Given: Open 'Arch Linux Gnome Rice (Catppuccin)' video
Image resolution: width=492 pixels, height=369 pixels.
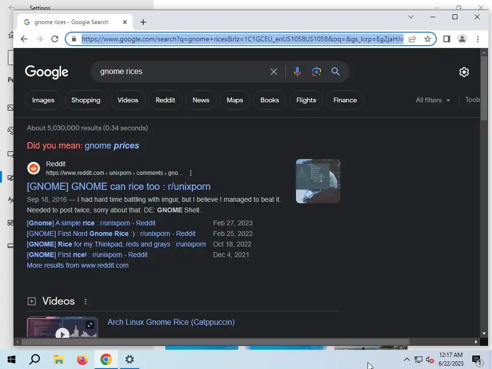Looking at the screenshot, I should [x=171, y=322].
